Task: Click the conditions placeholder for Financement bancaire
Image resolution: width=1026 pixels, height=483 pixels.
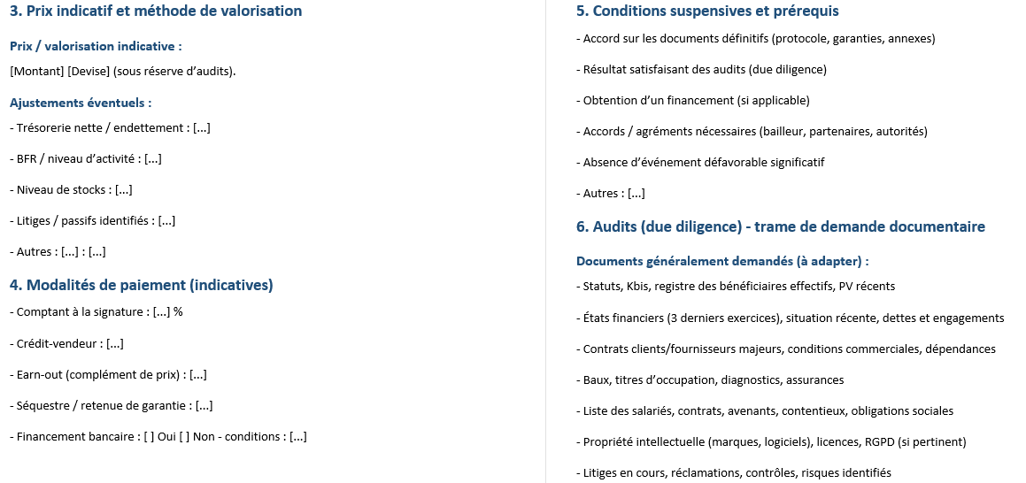Action: tap(297, 437)
